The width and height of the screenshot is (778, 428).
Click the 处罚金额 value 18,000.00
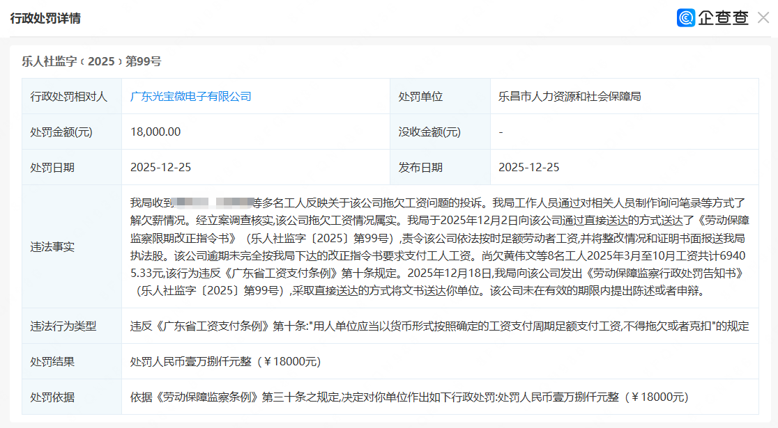click(155, 132)
